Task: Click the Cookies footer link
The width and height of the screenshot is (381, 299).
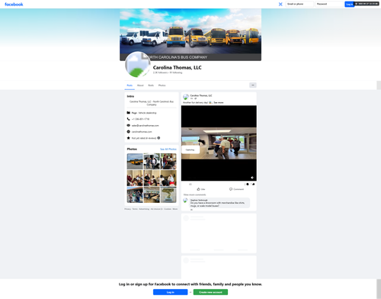Action: (x=168, y=209)
